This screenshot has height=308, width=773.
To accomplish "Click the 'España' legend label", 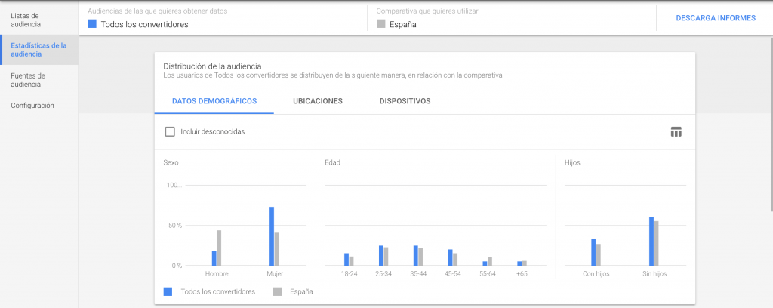I will (302, 291).
